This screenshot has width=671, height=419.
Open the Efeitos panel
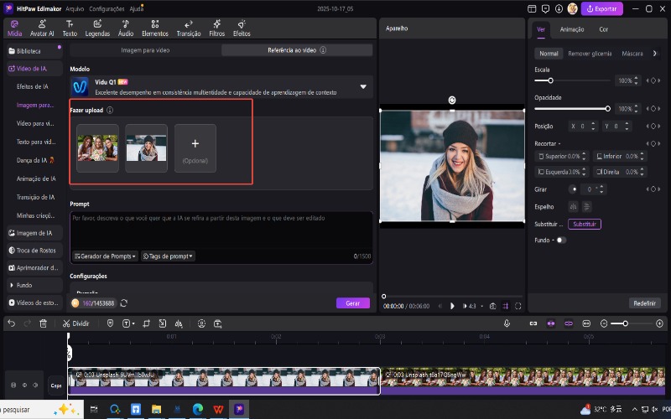pos(242,28)
